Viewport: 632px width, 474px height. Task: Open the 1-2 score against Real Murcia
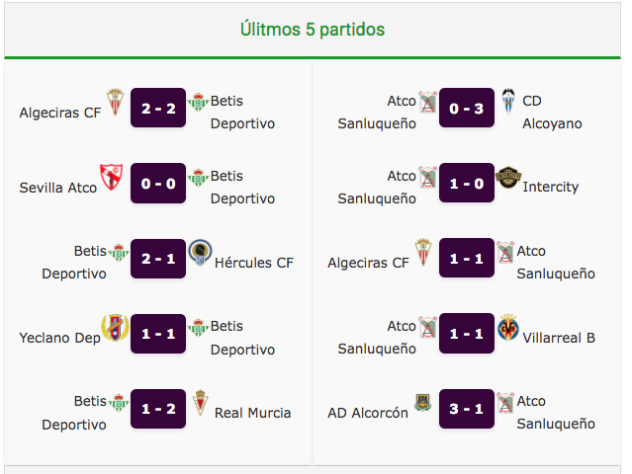(x=158, y=409)
